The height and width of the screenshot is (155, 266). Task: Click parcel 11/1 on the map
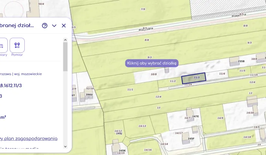click(x=130, y=89)
